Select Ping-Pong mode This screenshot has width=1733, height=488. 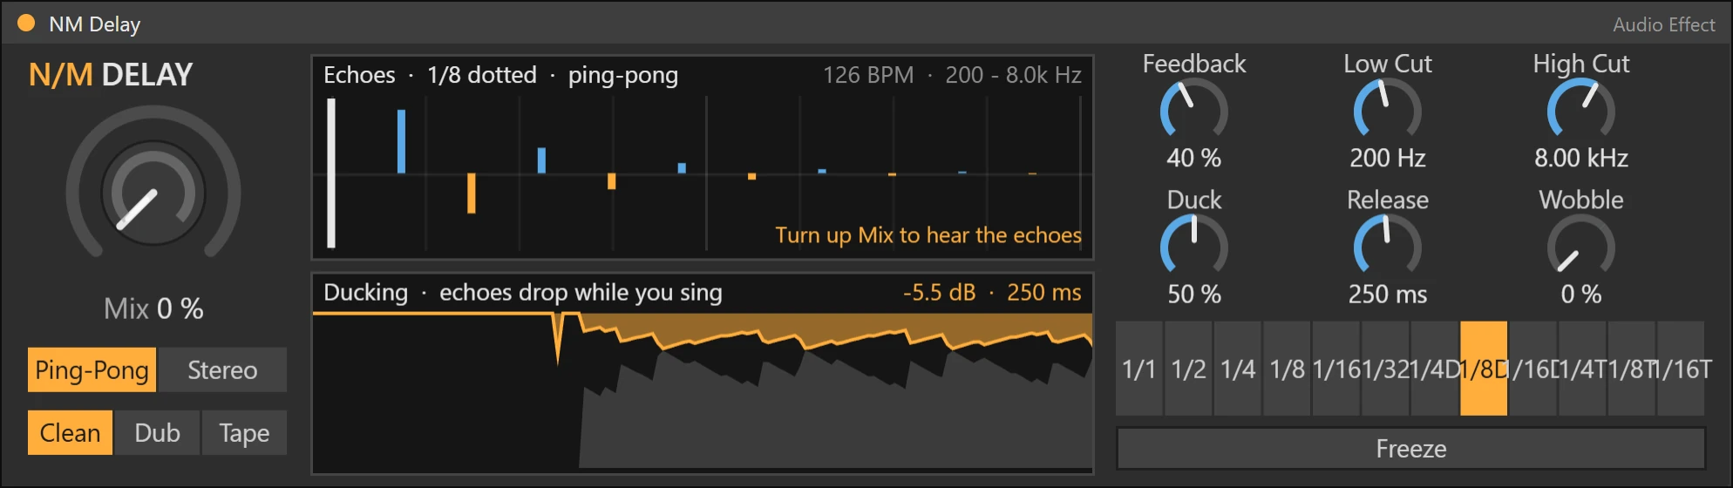coord(92,369)
